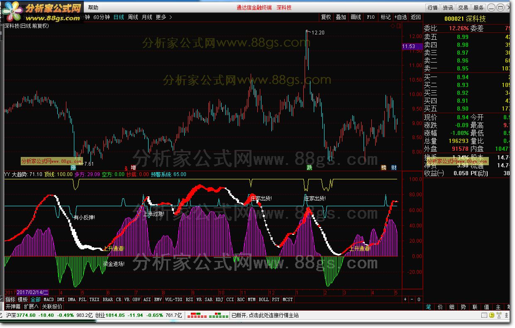Viewport: 515px width, 328px height.
Task: Select the FSL indicator
Action: tap(83, 299)
